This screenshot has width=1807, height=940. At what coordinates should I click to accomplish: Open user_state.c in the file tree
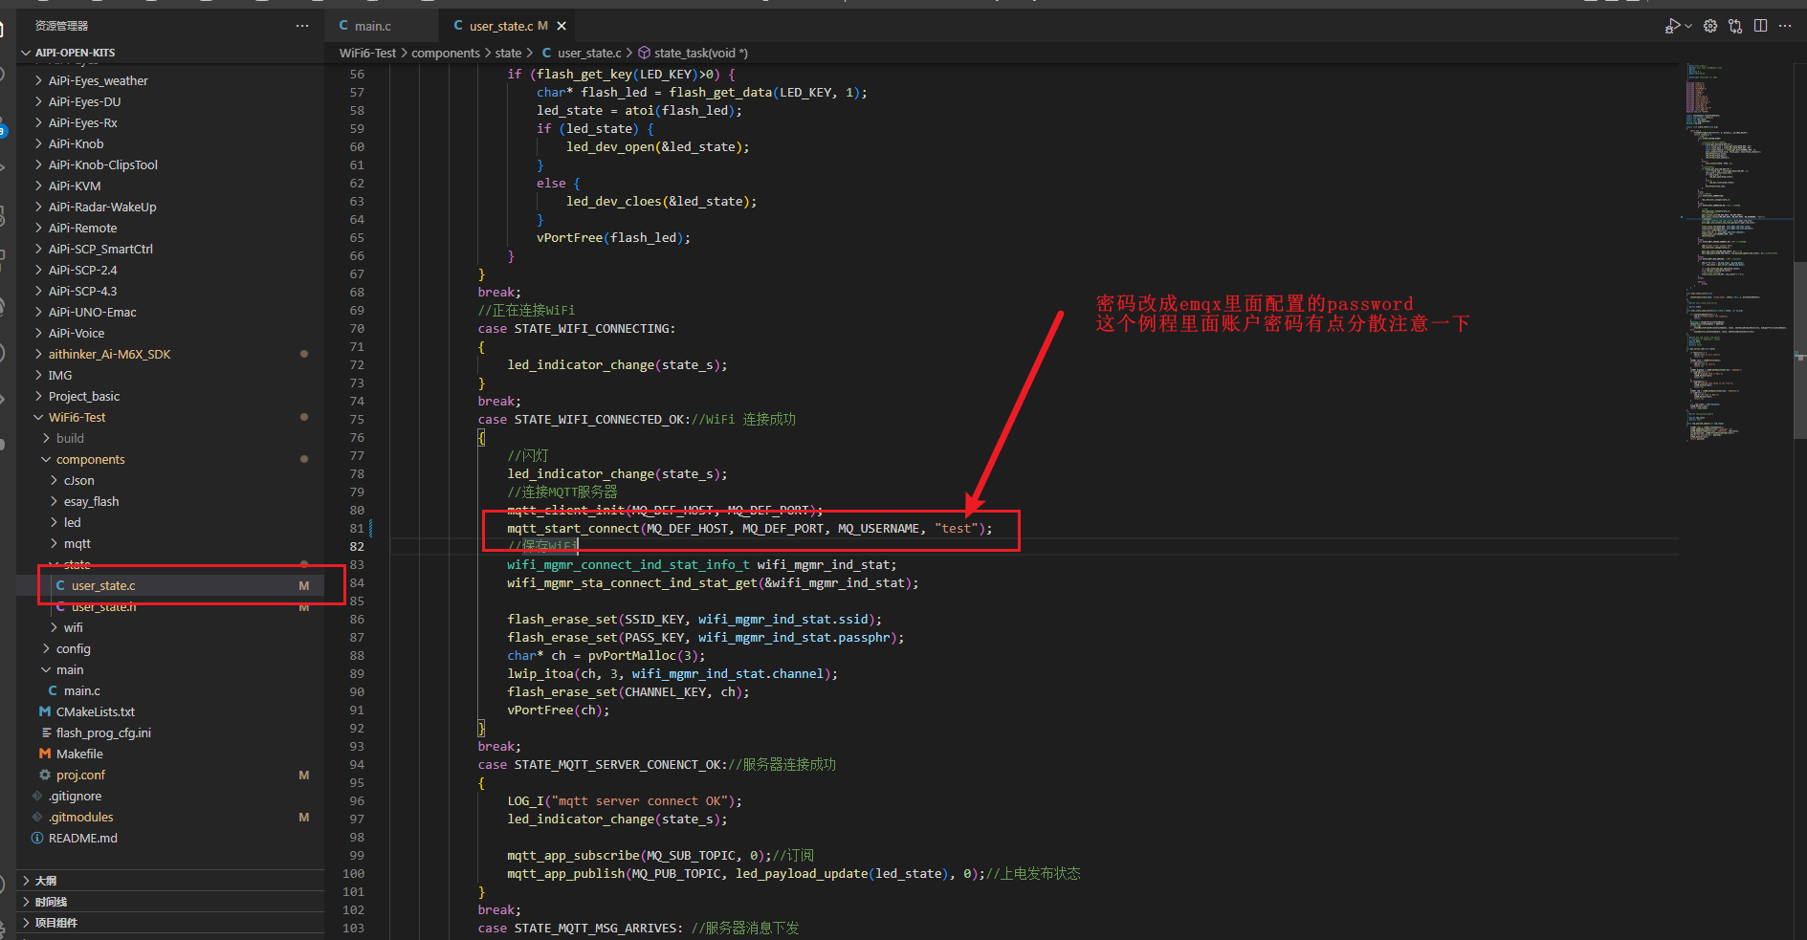point(172,585)
